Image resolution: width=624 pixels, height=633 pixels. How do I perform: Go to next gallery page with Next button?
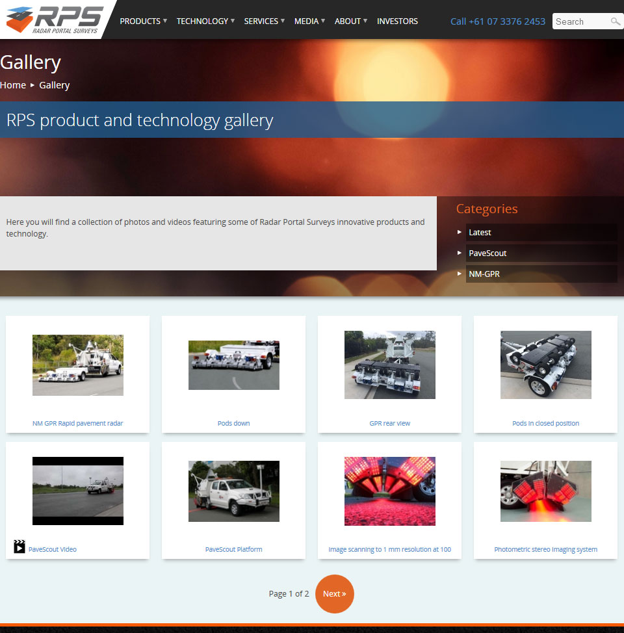tap(334, 594)
